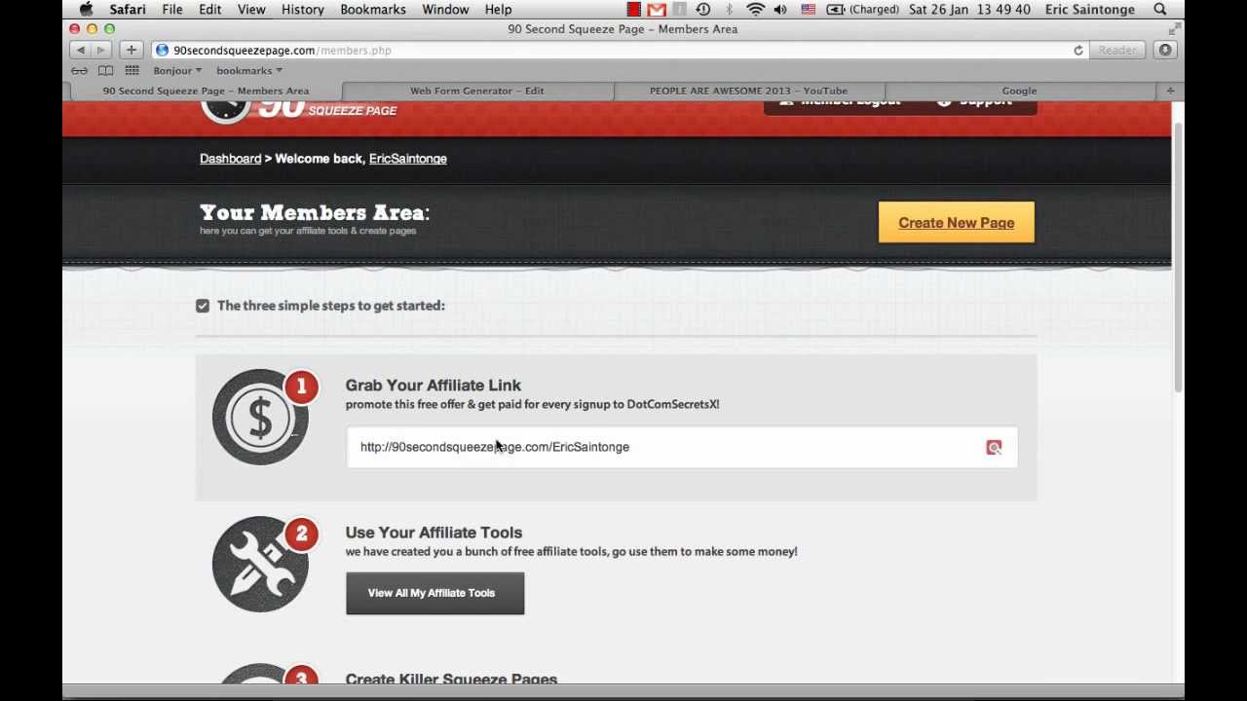Open the View menu
1247x701 pixels.
(x=251, y=9)
